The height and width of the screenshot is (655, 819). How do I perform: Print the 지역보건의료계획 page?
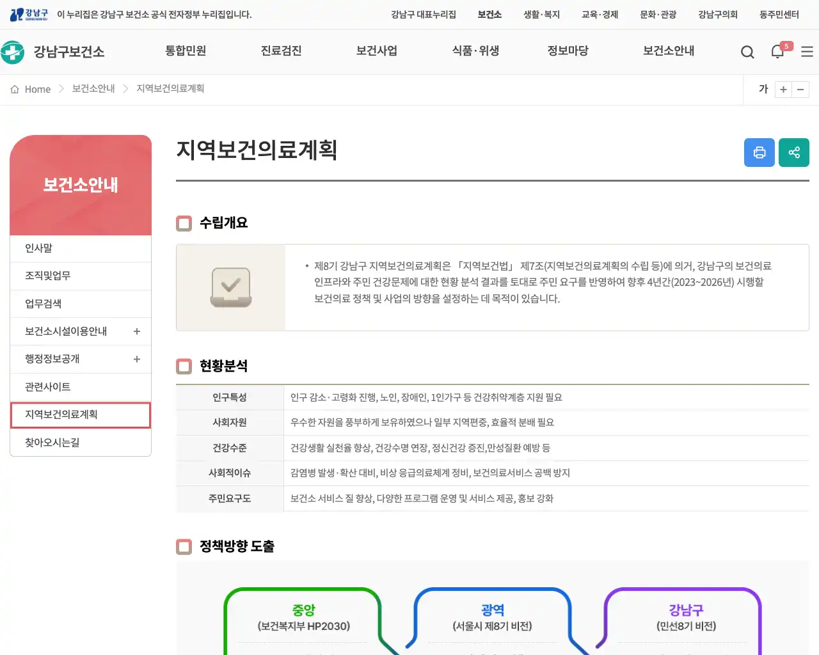coord(759,152)
